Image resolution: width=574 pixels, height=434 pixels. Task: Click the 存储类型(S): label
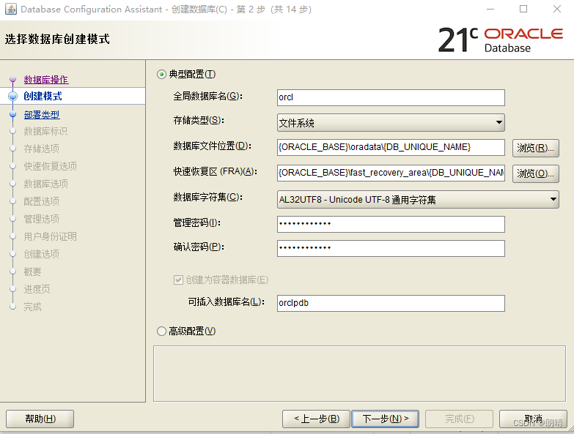pyautogui.click(x=199, y=120)
